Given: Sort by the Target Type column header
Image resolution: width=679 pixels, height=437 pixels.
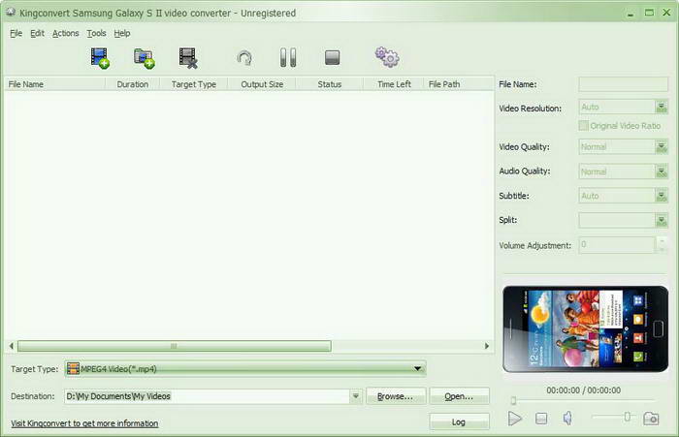Looking at the screenshot, I should pos(194,84).
